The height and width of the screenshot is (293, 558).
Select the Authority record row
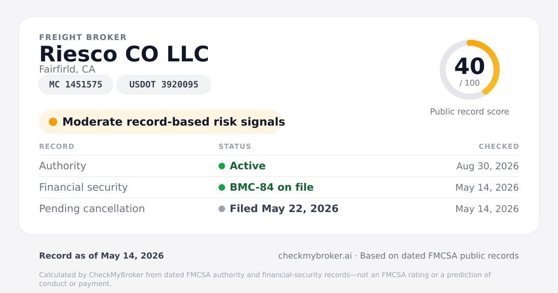(279, 166)
